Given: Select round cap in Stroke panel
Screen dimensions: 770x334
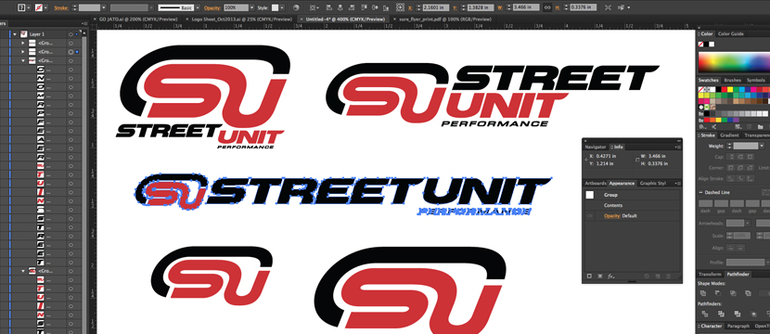Looking at the screenshot, I should click(x=740, y=157).
